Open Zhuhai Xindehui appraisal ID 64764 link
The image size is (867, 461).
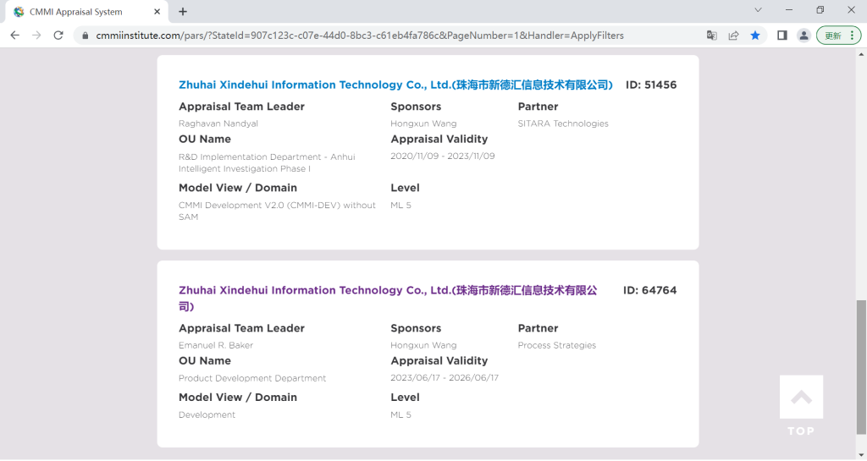click(x=388, y=298)
